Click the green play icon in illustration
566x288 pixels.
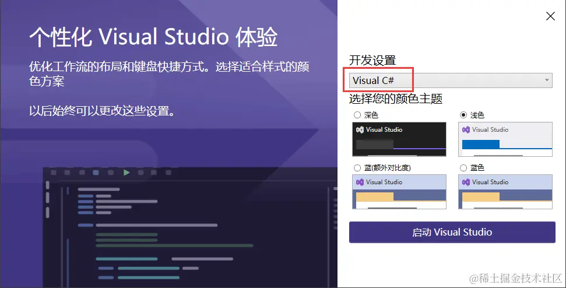[x=126, y=173]
